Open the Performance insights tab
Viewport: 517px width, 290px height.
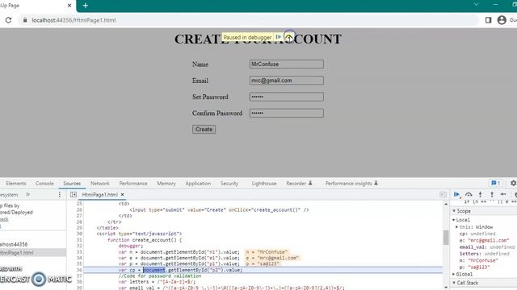click(351, 184)
